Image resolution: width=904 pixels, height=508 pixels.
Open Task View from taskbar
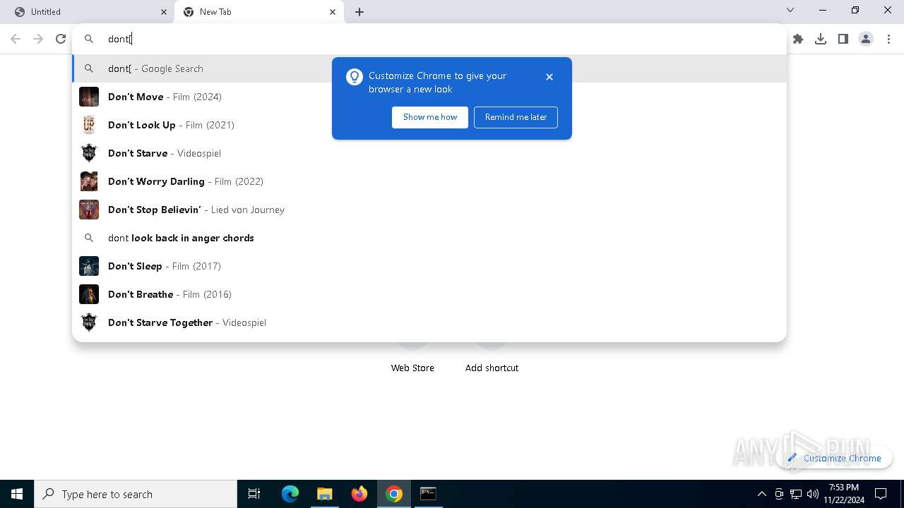point(254,494)
